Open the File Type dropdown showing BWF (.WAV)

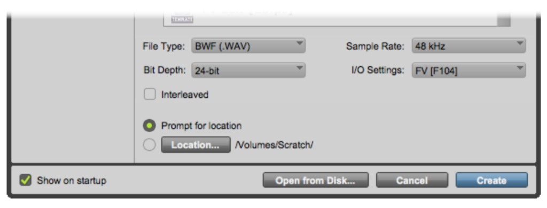pyautogui.click(x=248, y=46)
